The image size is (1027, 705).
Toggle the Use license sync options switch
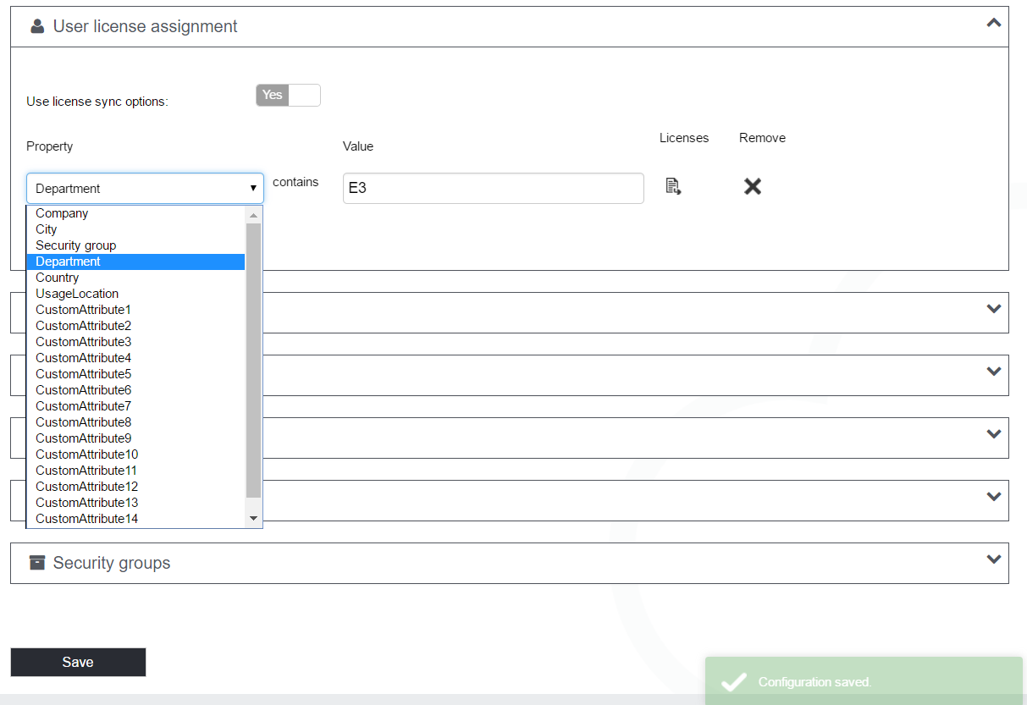coord(288,95)
